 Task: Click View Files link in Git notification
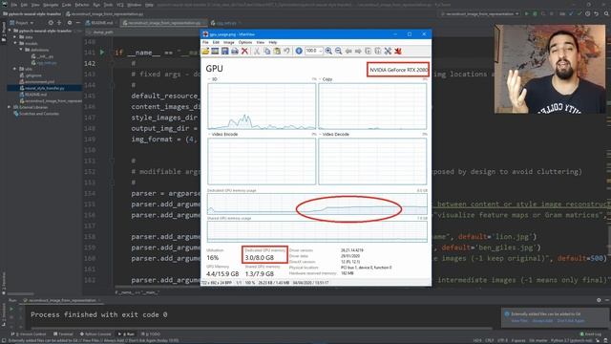click(x=519, y=321)
